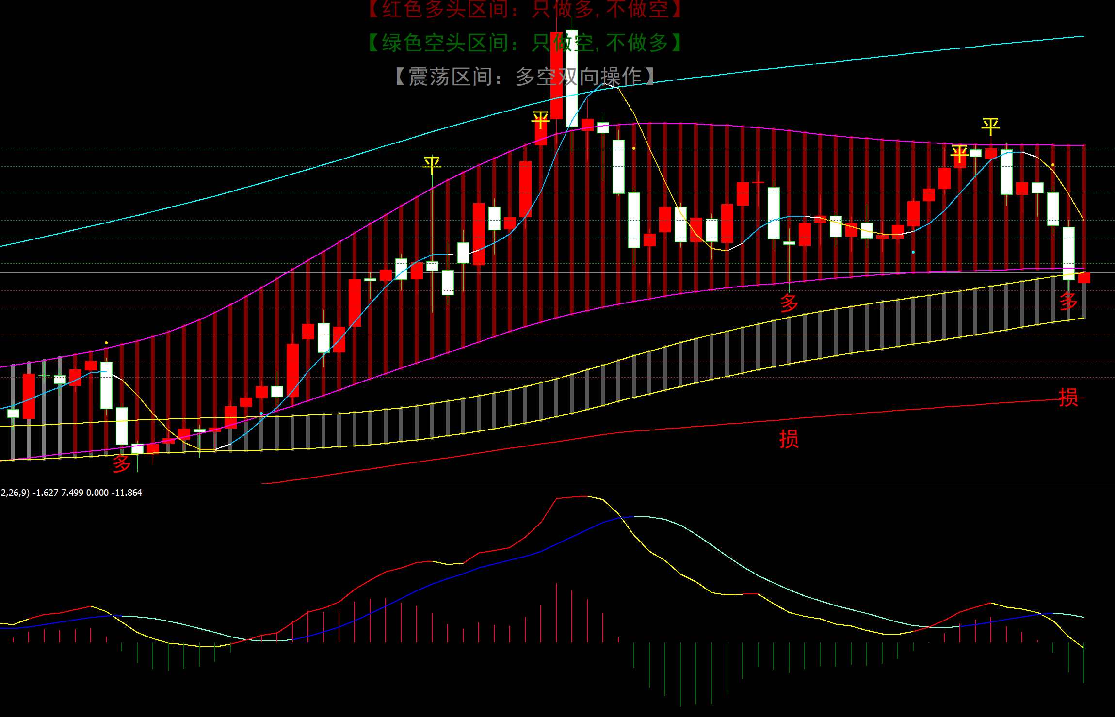
Task: Click the leftmost yellow 平 marker
Action: click(432, 165)
